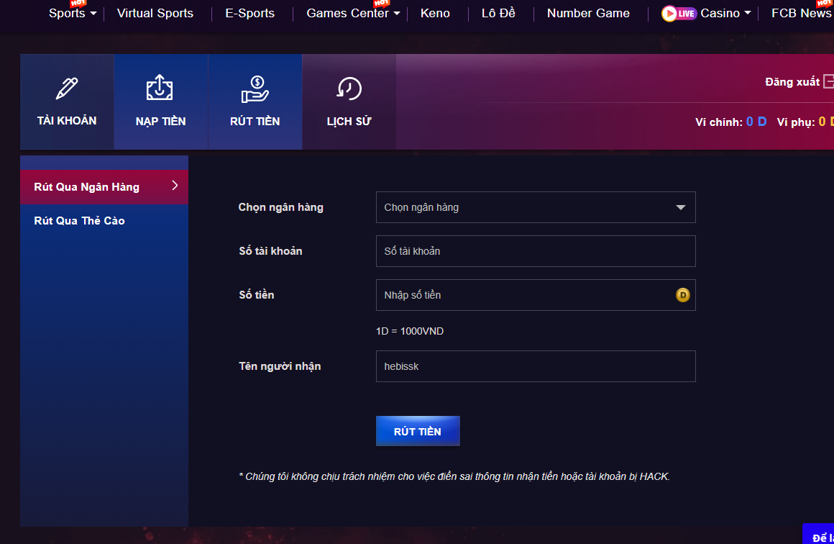Image resolution: width=834 pixels, height=544 pixels.
Task: Select Rút Qua Thẻ Cào sidebar option
Action: (80, 221)
